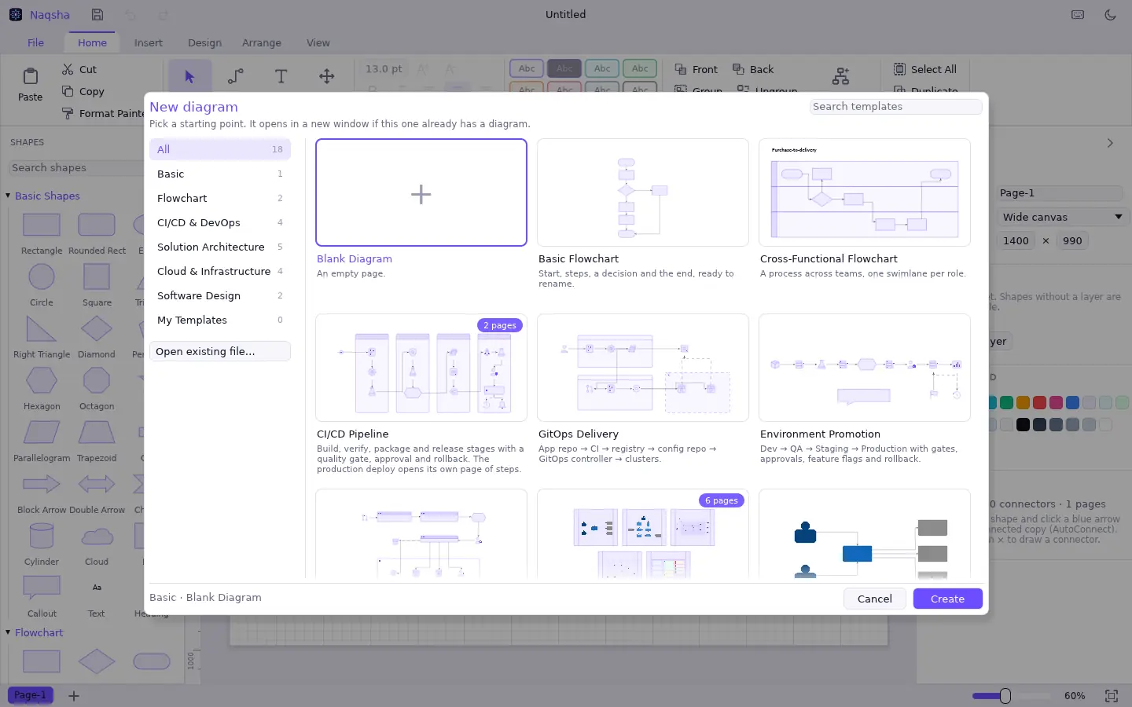The image size is (1132, 707).
Task: Open the keyboard shortcuts icon in the title bar
Action: click(1078, 15)
